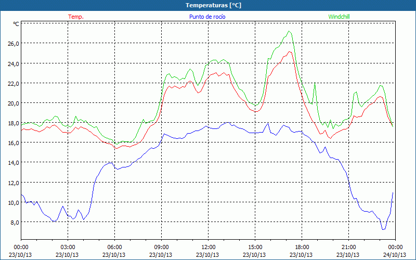Click the 16,0 y-axis value
416x260 pixels.
point(14,143)
